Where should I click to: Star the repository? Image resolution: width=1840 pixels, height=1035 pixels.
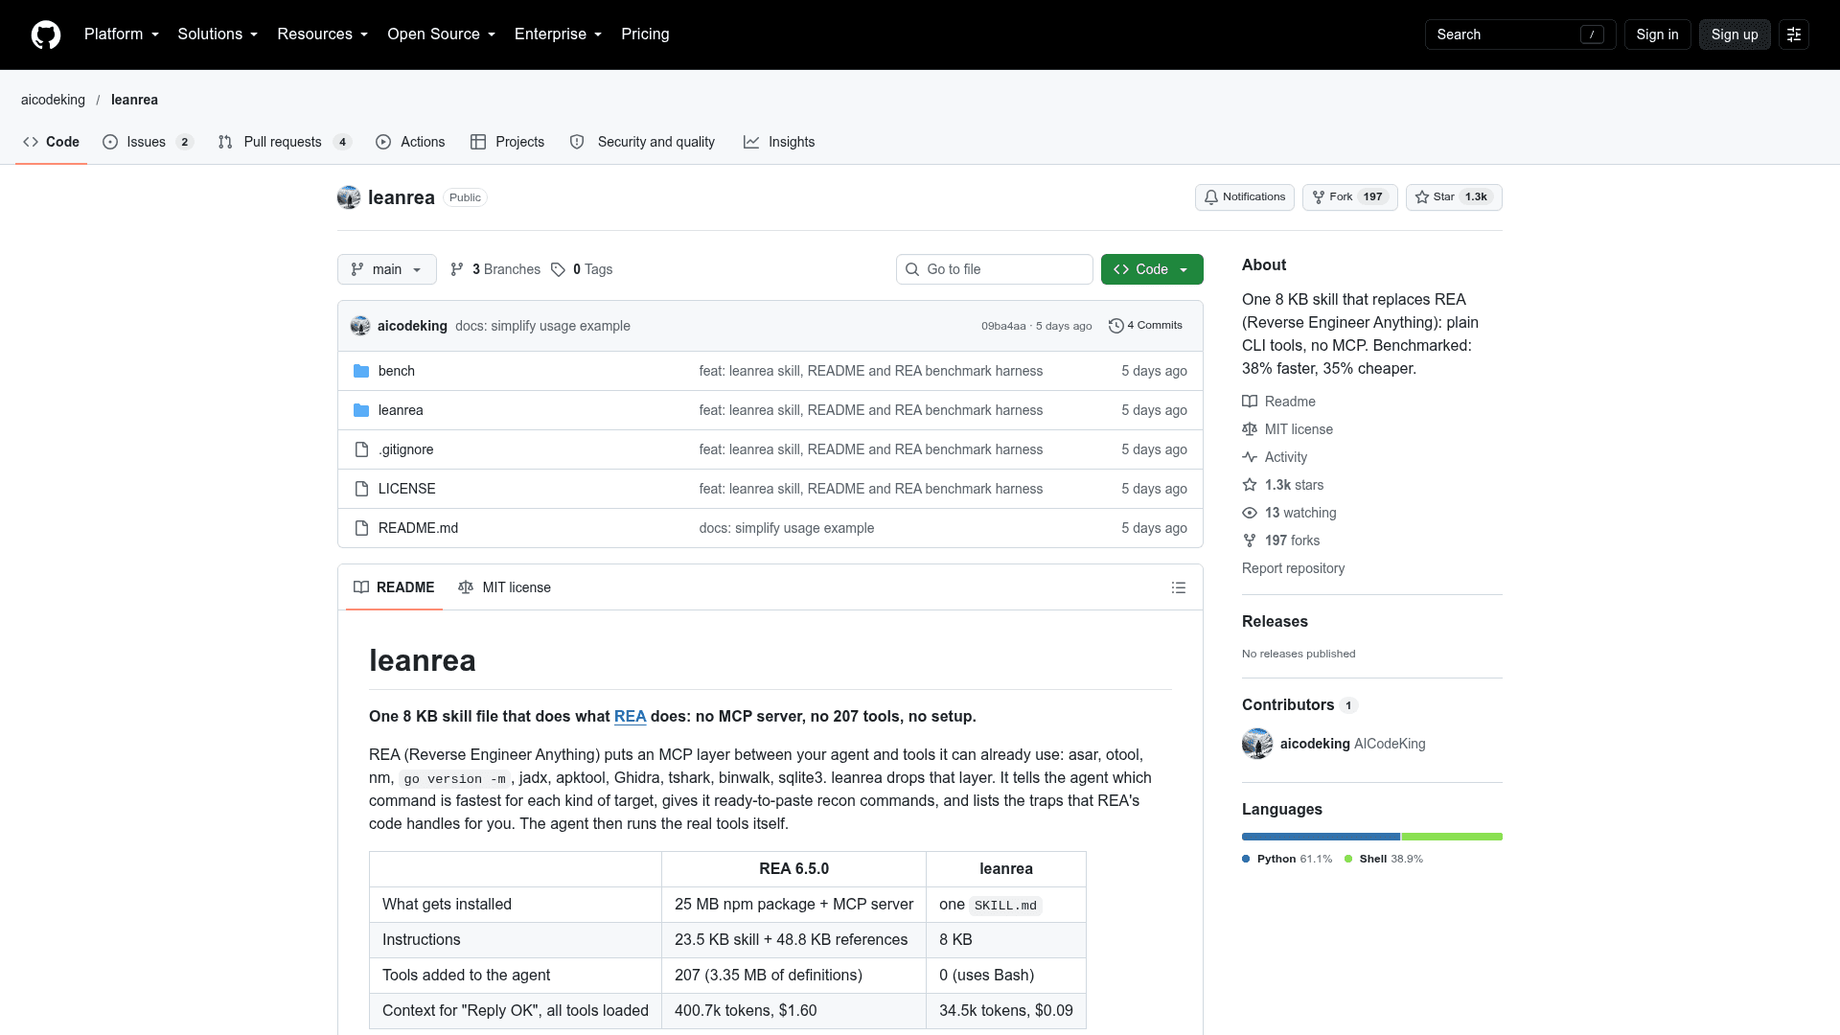[x=1454, y=197]
